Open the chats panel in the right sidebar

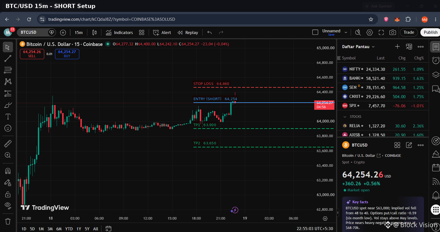pos(436,89)
